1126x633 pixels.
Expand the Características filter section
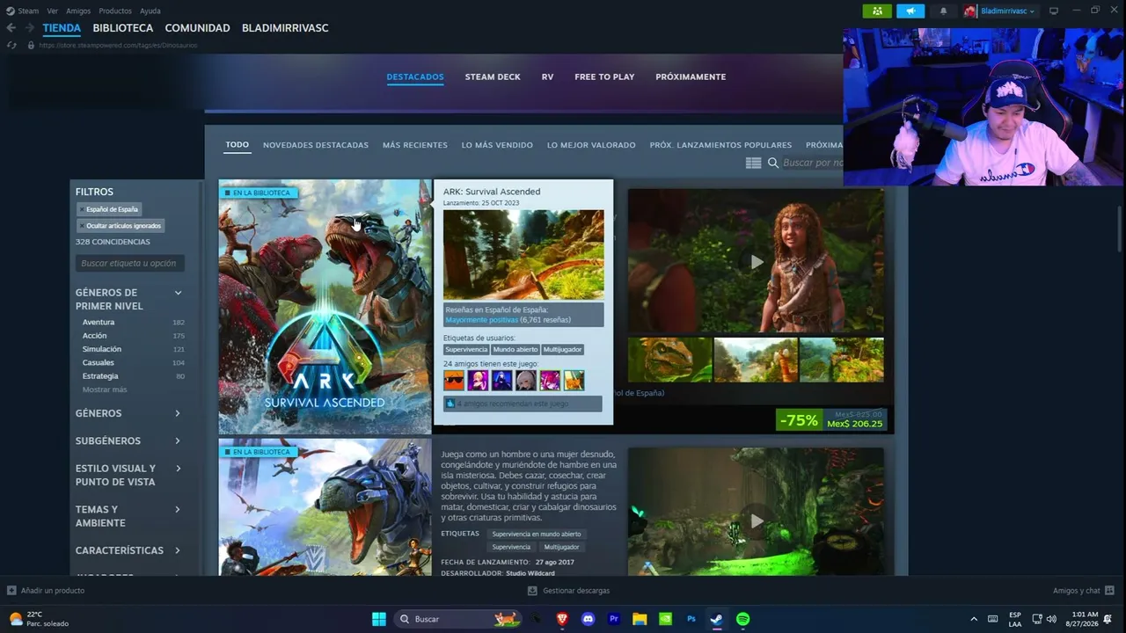click(x=178, y=550)
